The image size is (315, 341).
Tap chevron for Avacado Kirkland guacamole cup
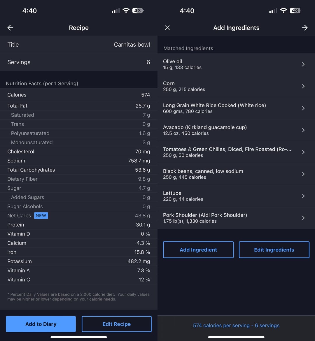pos(303,130)
